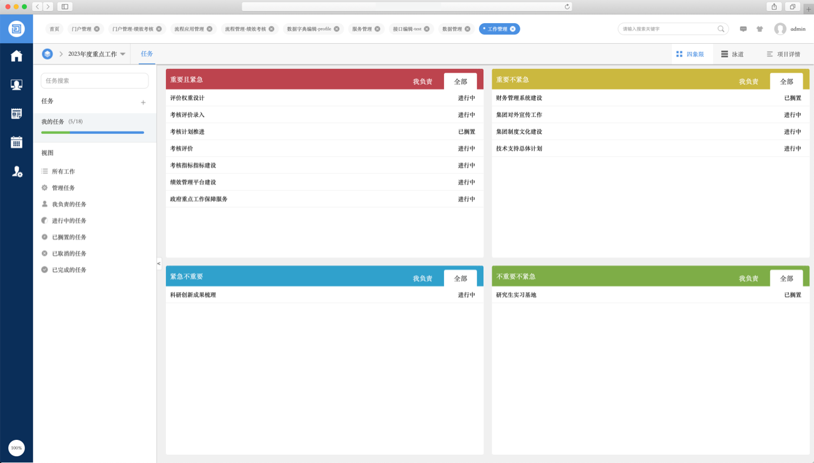Image resolution: width=814 pixels, height=463 pixels.
Task: Click the home icon in left sidebar
Action: point(16,56)
